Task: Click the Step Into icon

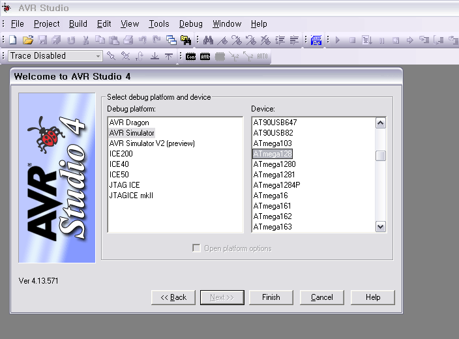Action: click(x=424, y=40)
